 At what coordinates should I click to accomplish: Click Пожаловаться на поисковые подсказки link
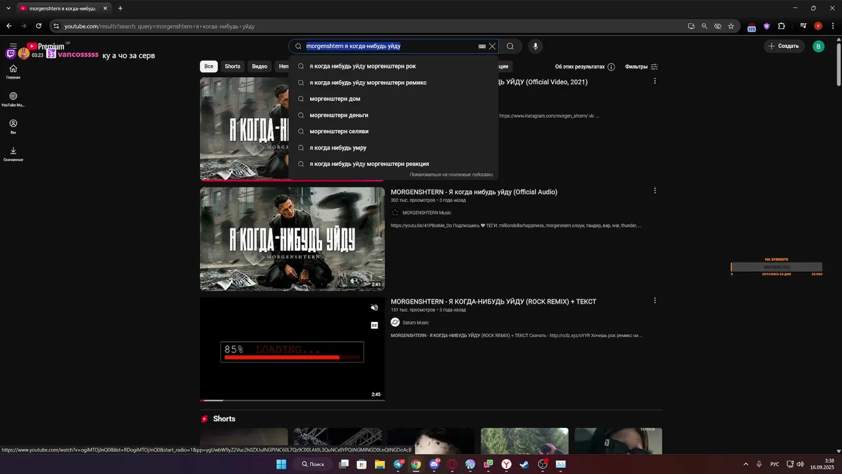(451, 174)
